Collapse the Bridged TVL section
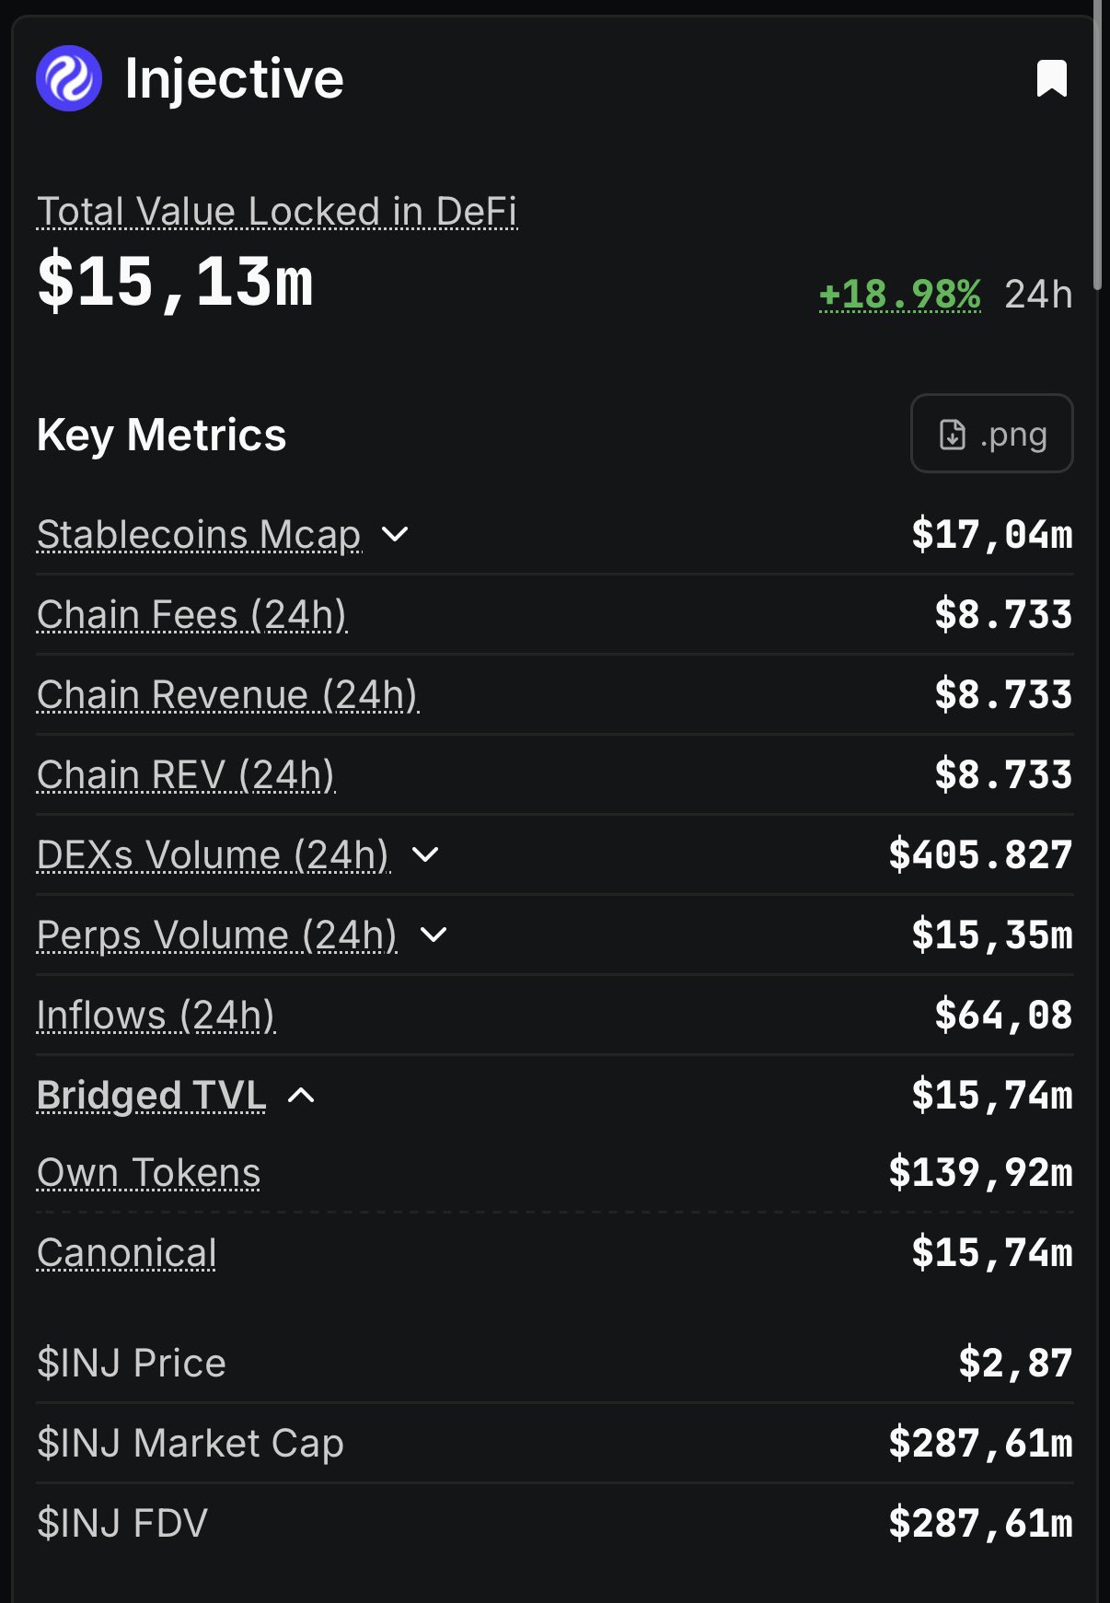Viewport: 1110px width, 1603px height. tap(302, 1095)
